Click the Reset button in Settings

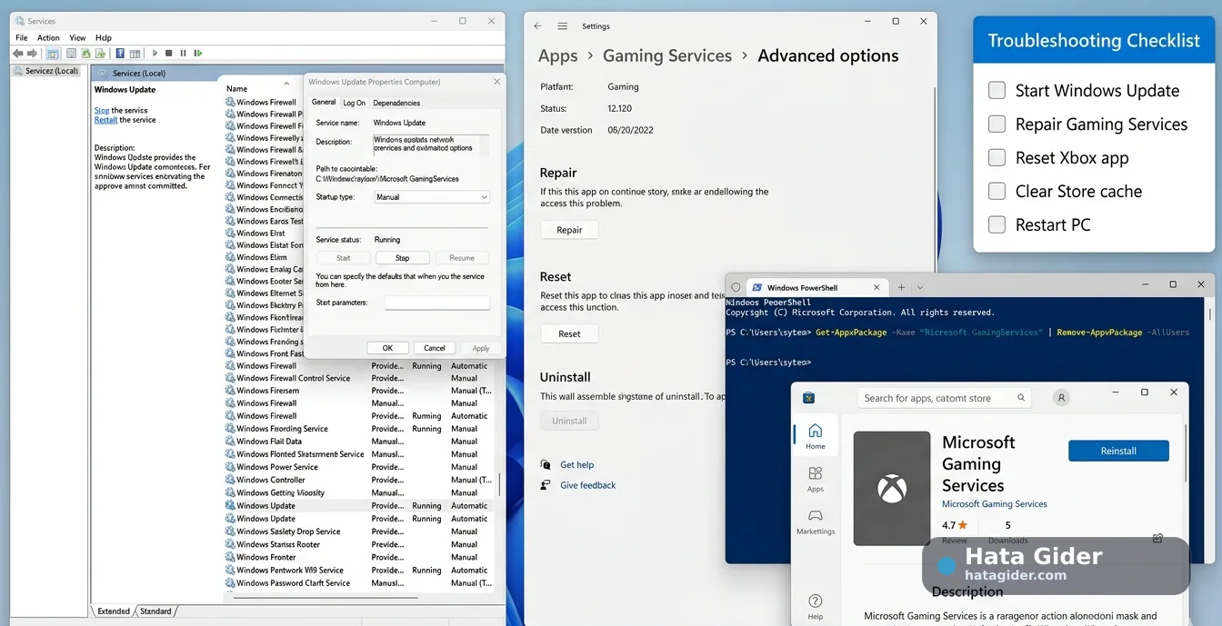point(569,333)
